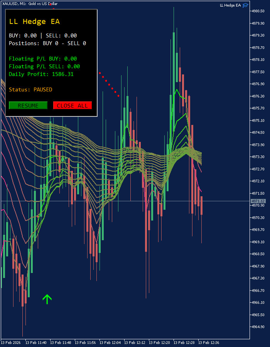Click the red CLOSE ALL button
Viewport: 270px width, 347px height.
tap(73, 105)
